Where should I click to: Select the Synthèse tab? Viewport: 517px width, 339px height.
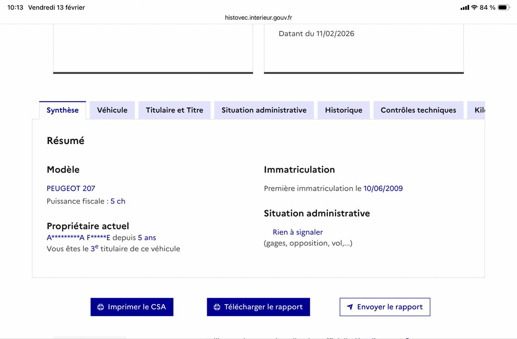[x=62, y=110]
